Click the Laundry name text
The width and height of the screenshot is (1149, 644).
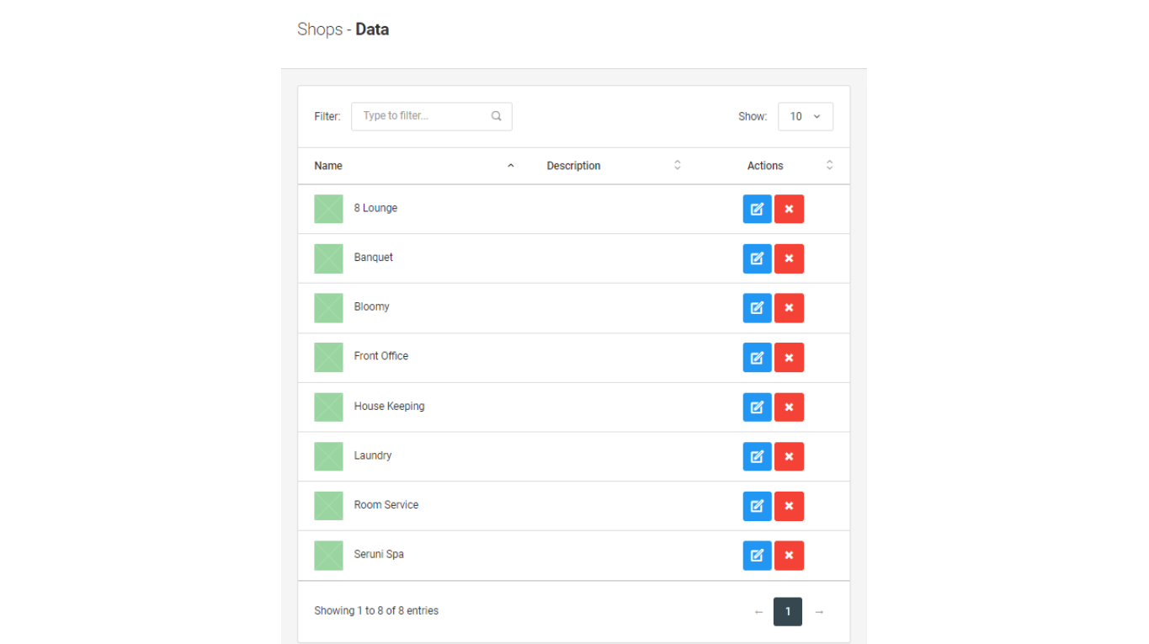click(373, 455)
